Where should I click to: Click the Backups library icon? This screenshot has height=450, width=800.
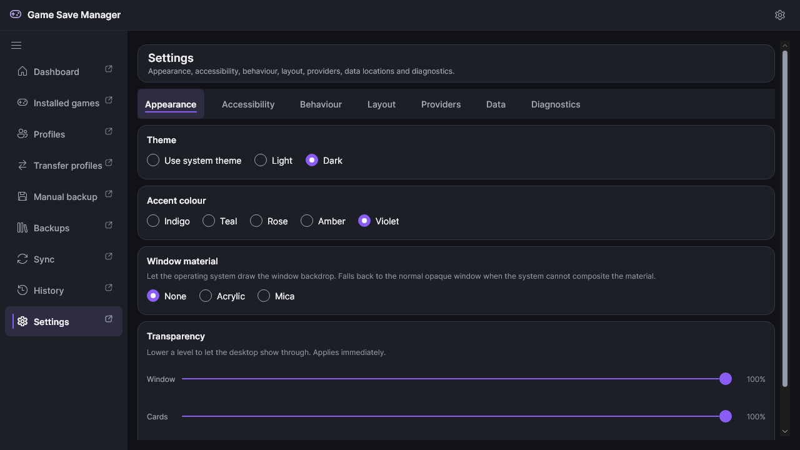coord(22,227)
